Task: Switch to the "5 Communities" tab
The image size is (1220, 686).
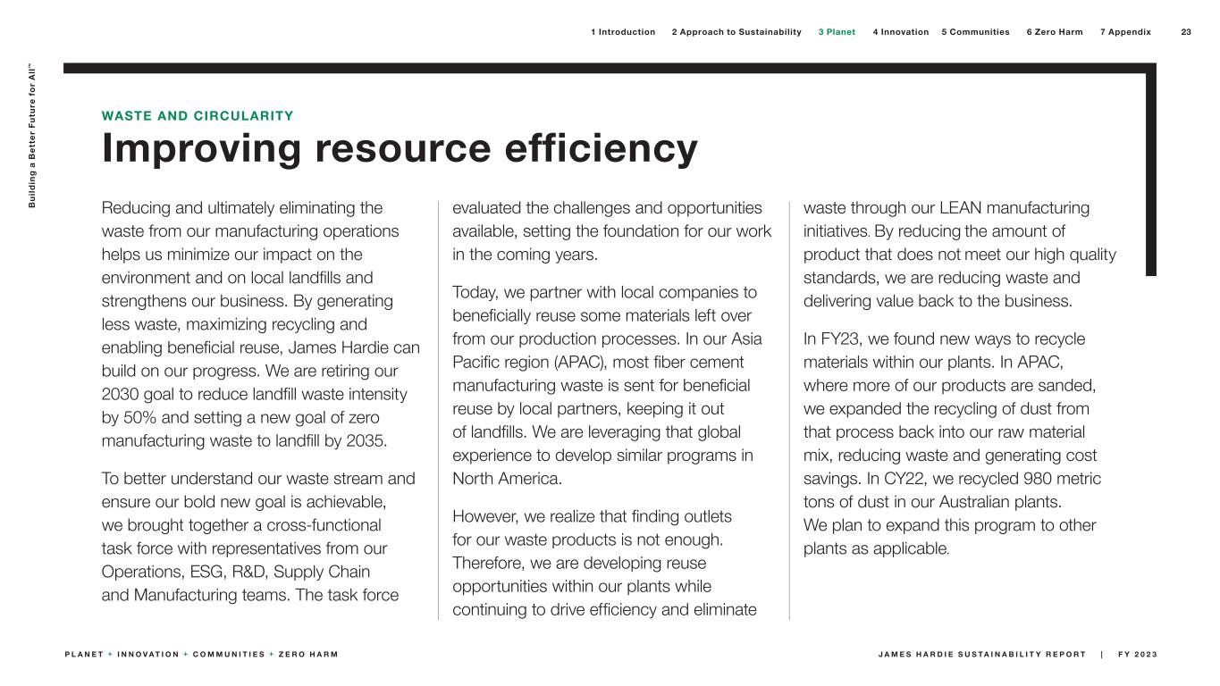Action: (x=975, y=32)
